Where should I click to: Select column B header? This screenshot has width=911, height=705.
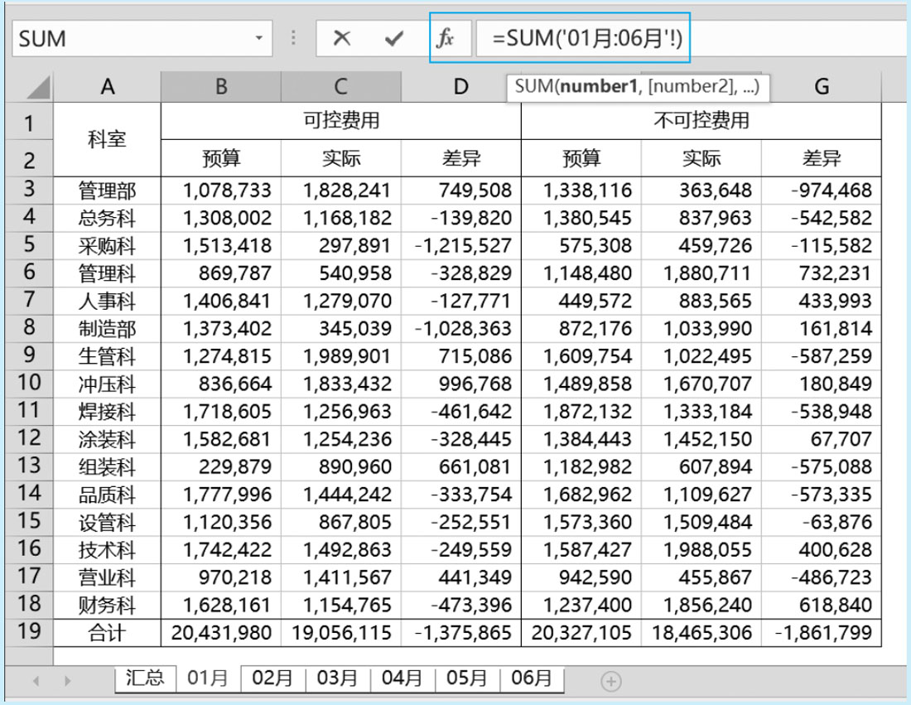(x=220, y=86)
